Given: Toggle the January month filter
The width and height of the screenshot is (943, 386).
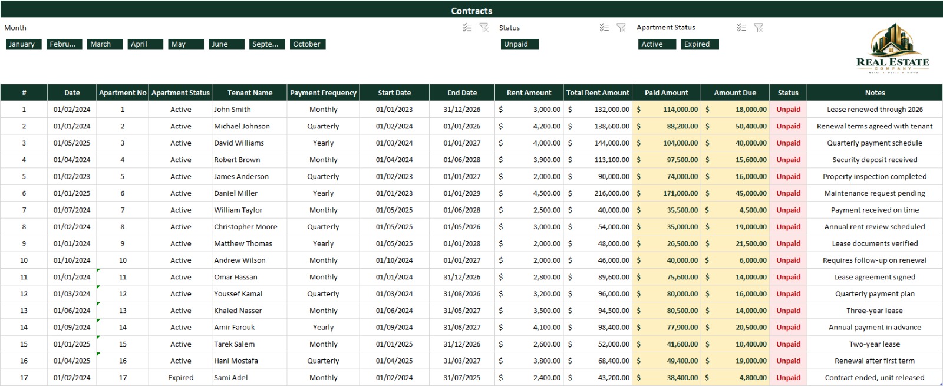Looking at the screenshot, I should (24, 44).
